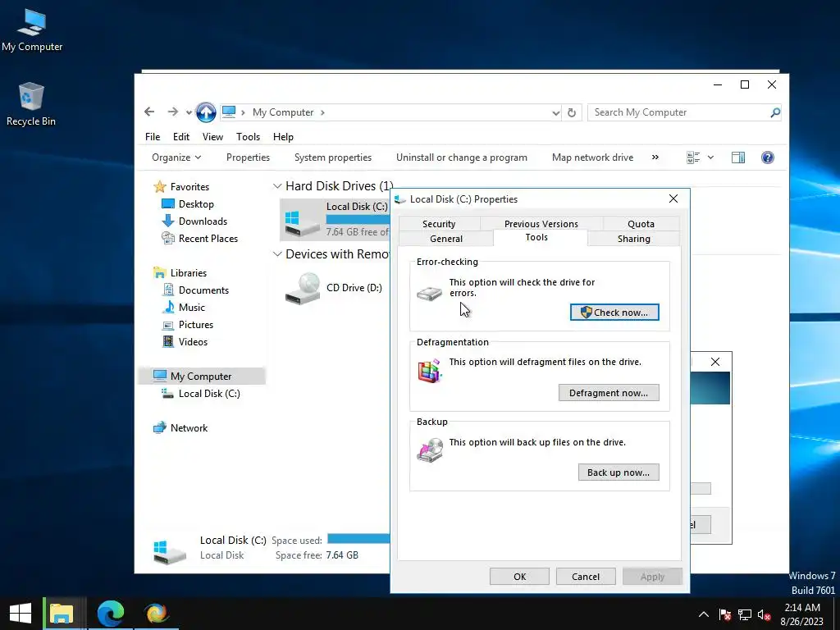Switch to the Quota tab

pyautogui.click(x=641, y=224)
